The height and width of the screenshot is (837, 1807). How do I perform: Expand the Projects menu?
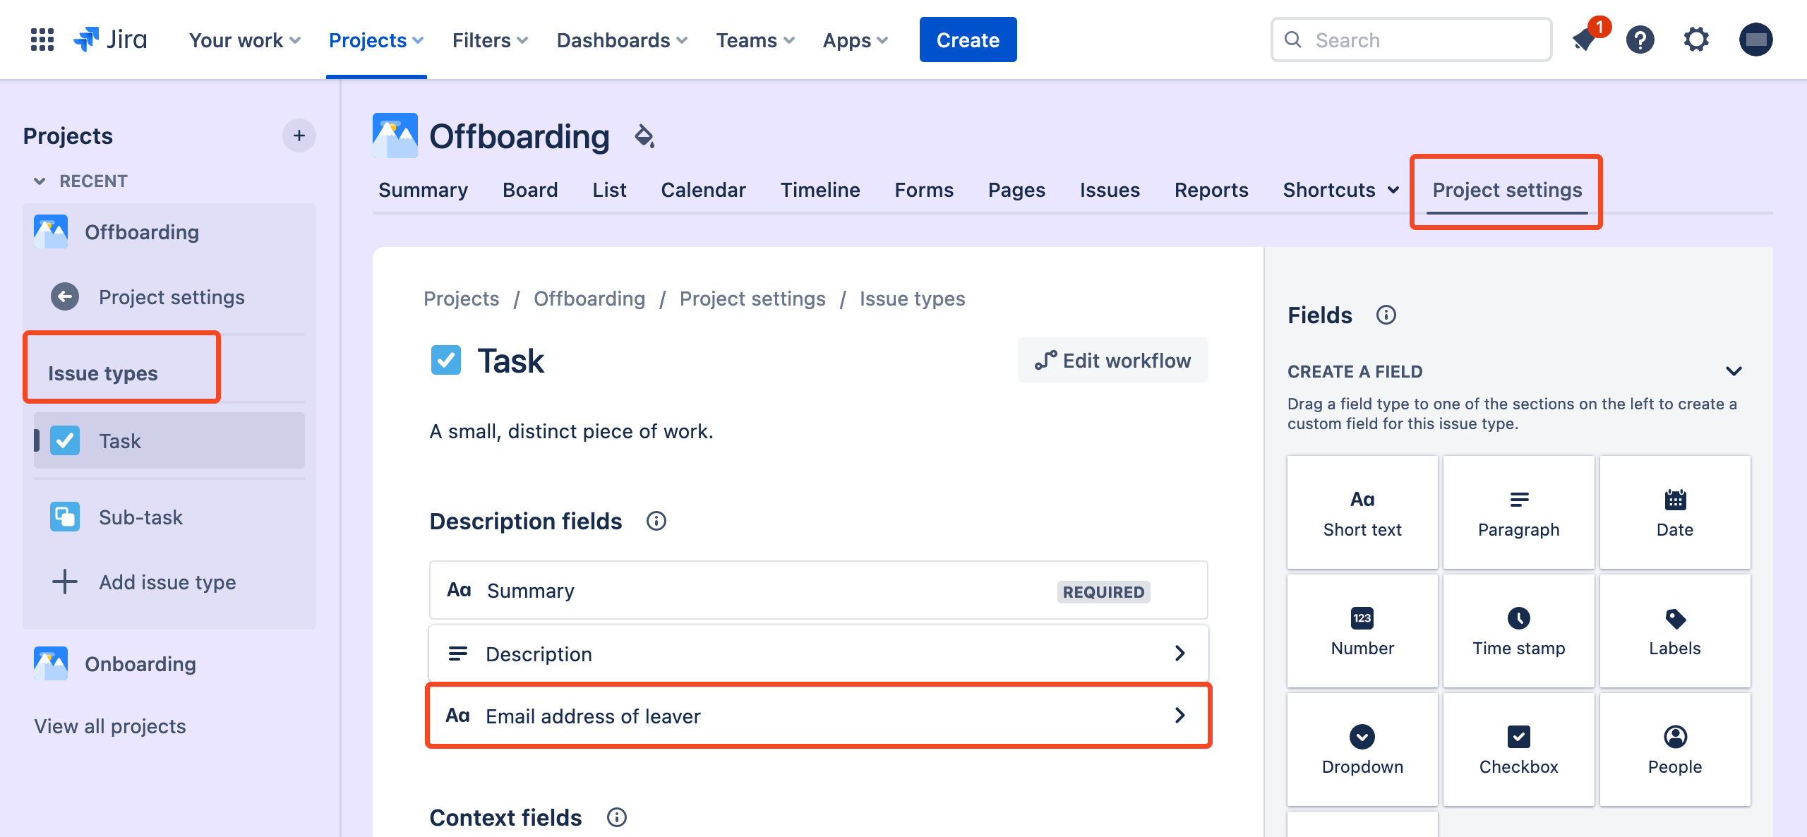point(376,40)
